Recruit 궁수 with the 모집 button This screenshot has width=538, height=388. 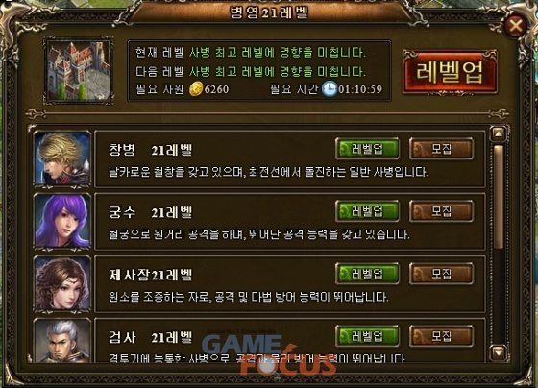(x=442, y=211)
